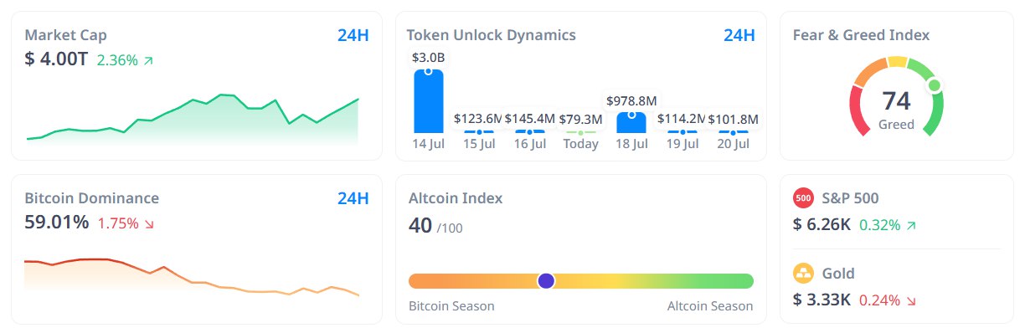
Task: Open the Market Cap title link
Action: tap(66, 35)
